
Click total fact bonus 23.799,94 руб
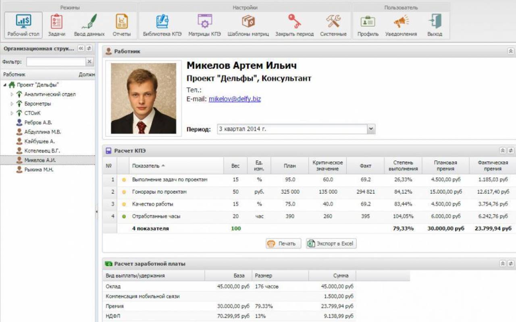(x=493, y=229)
